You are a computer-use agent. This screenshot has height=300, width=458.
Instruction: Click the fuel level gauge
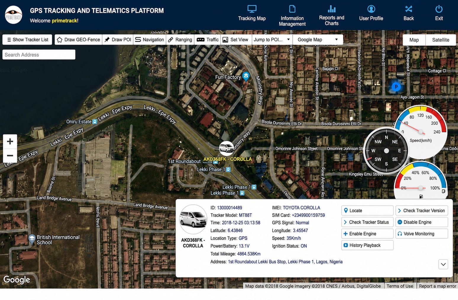pyautogui.click(x=420, y=181)
